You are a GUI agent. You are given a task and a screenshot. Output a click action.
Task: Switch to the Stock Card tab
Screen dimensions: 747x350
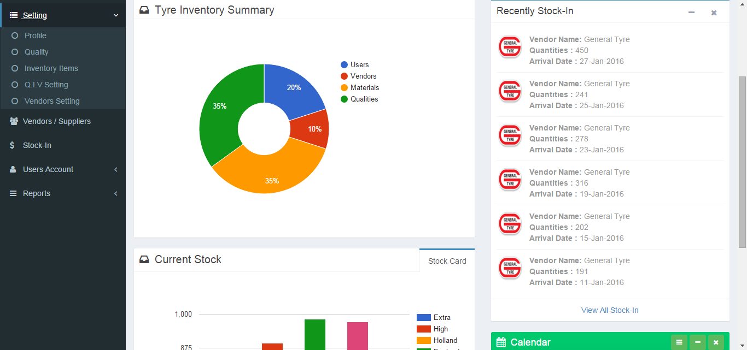coord(447,261)
